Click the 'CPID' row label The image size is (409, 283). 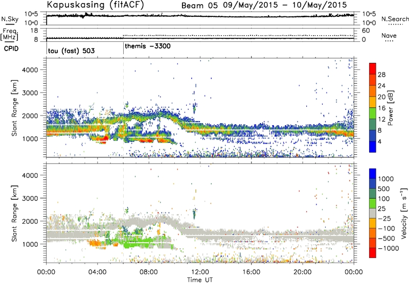tap(11, 49)
